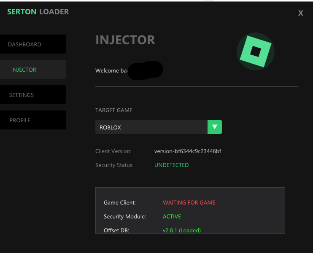Click the TARGET GAME label
The width and height of the screenshot is (313, 253).
(x=114, y=110)
